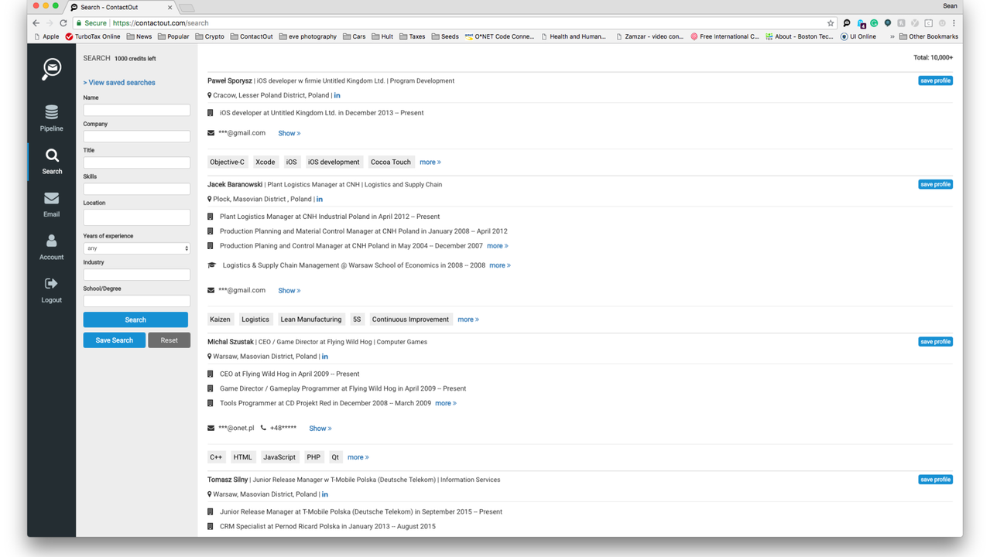Click the phone icon for Michal Szustak

point(262,428)
